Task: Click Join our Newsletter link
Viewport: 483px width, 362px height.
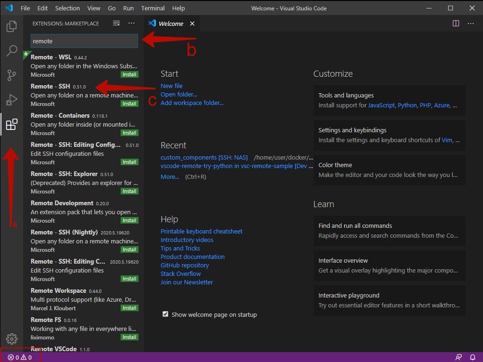Action: click(187, 282)
